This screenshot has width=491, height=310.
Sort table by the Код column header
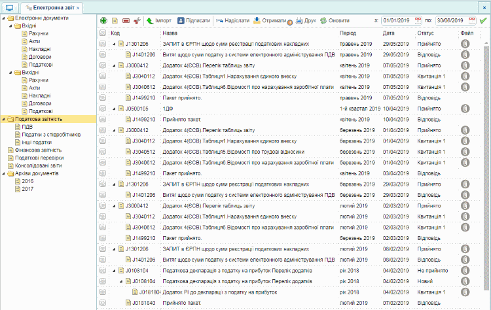click(115, 33)
